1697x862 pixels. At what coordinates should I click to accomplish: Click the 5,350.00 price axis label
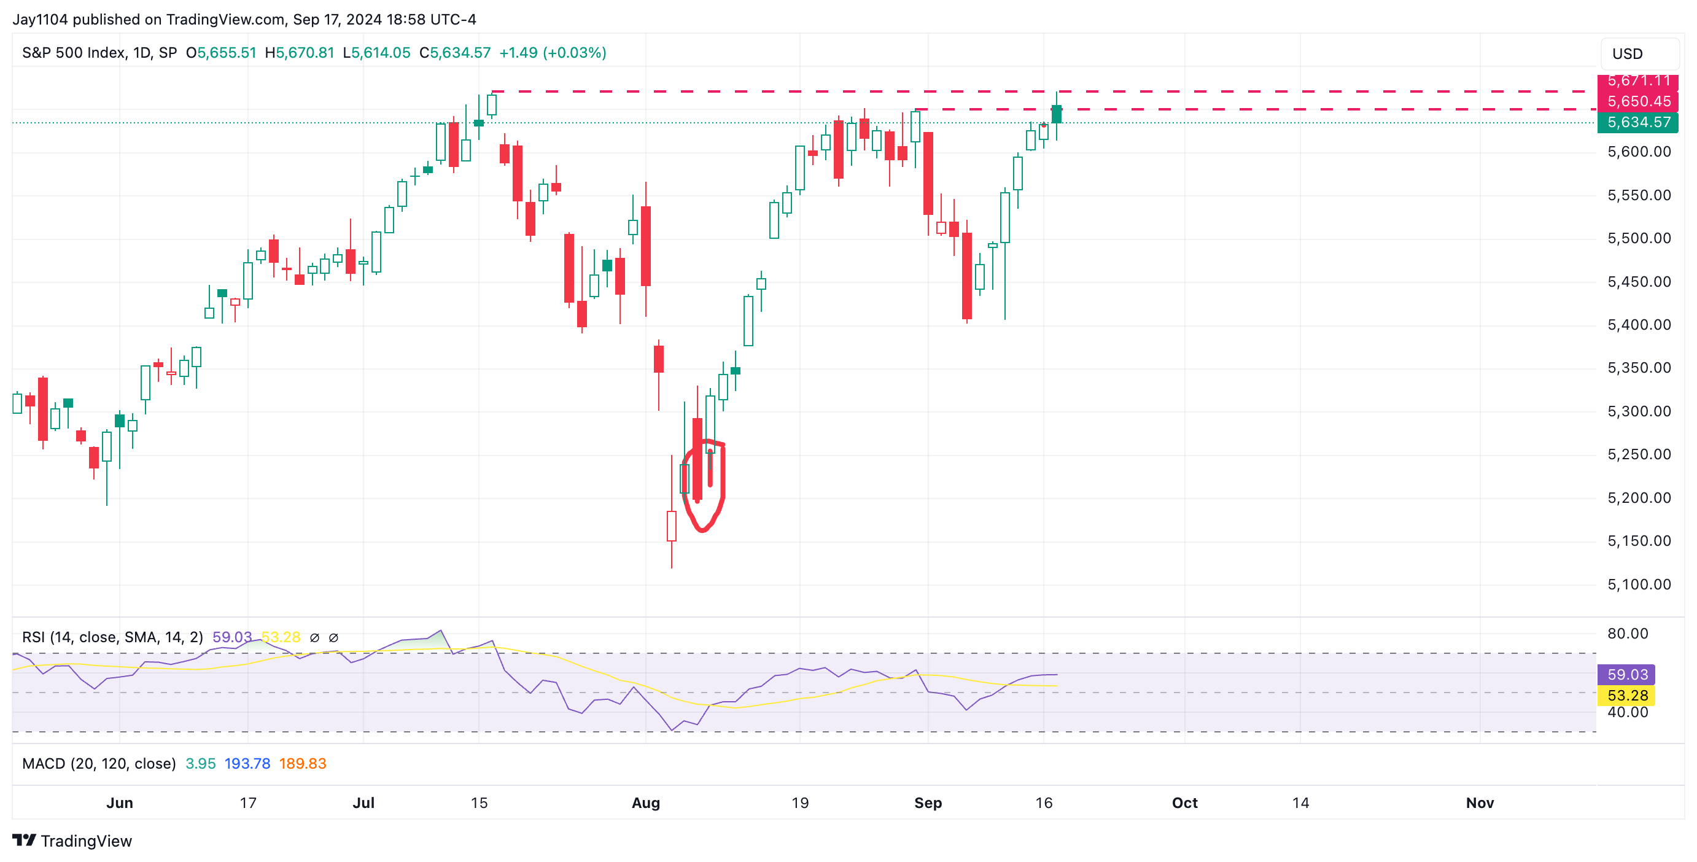click(x=1639, y=368)
